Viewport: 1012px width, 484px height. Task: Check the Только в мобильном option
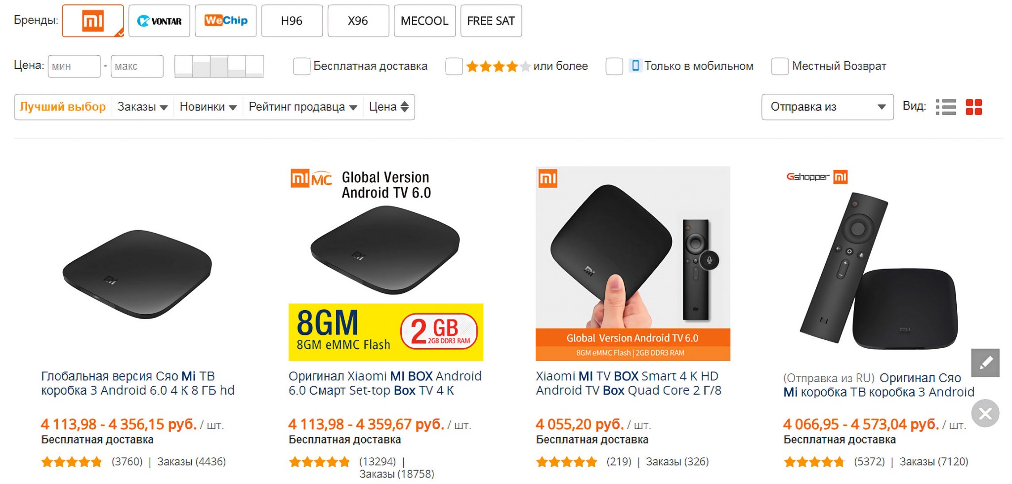(614, 66)
